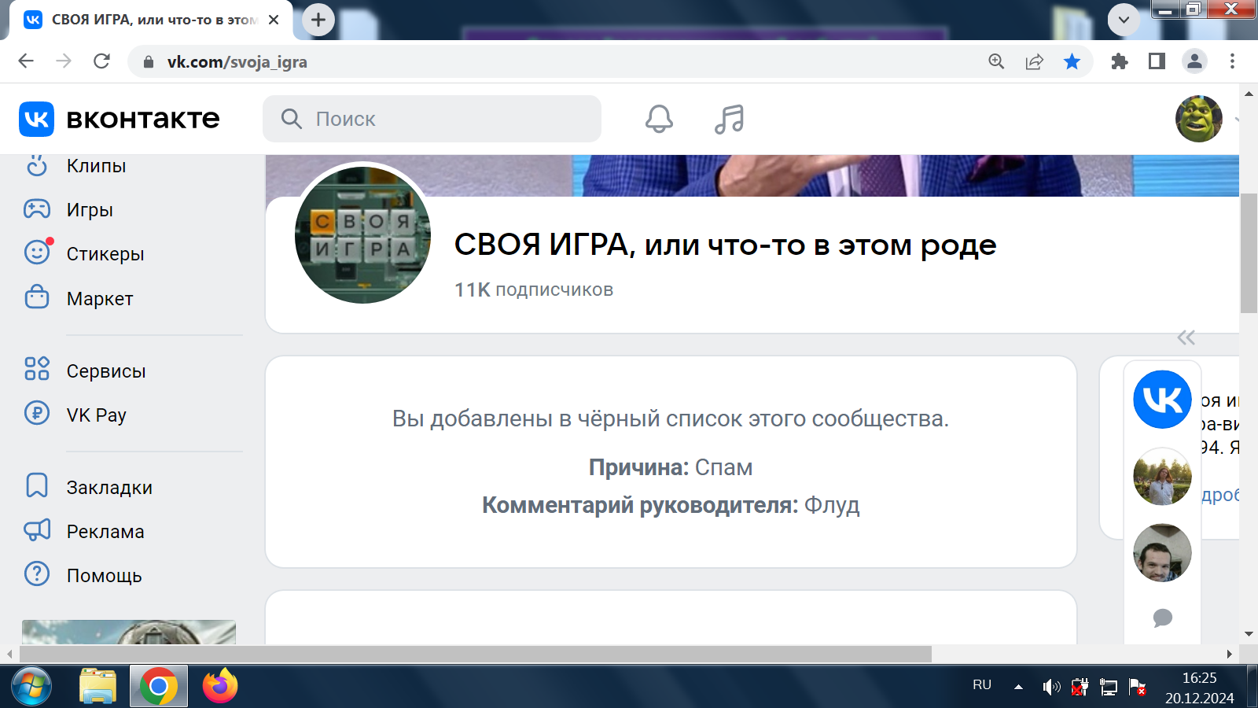Click the browser back arrow
This screenshot has width=1258, height=708.
point(26,61)
